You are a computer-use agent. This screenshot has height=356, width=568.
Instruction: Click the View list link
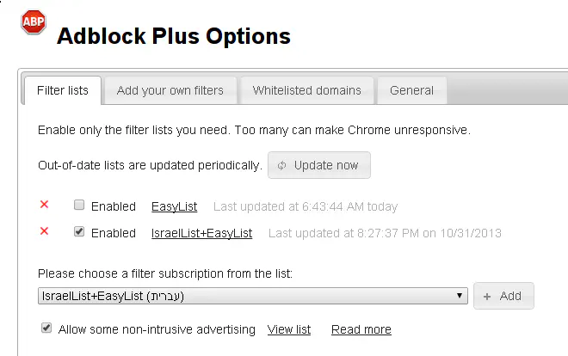289,329
